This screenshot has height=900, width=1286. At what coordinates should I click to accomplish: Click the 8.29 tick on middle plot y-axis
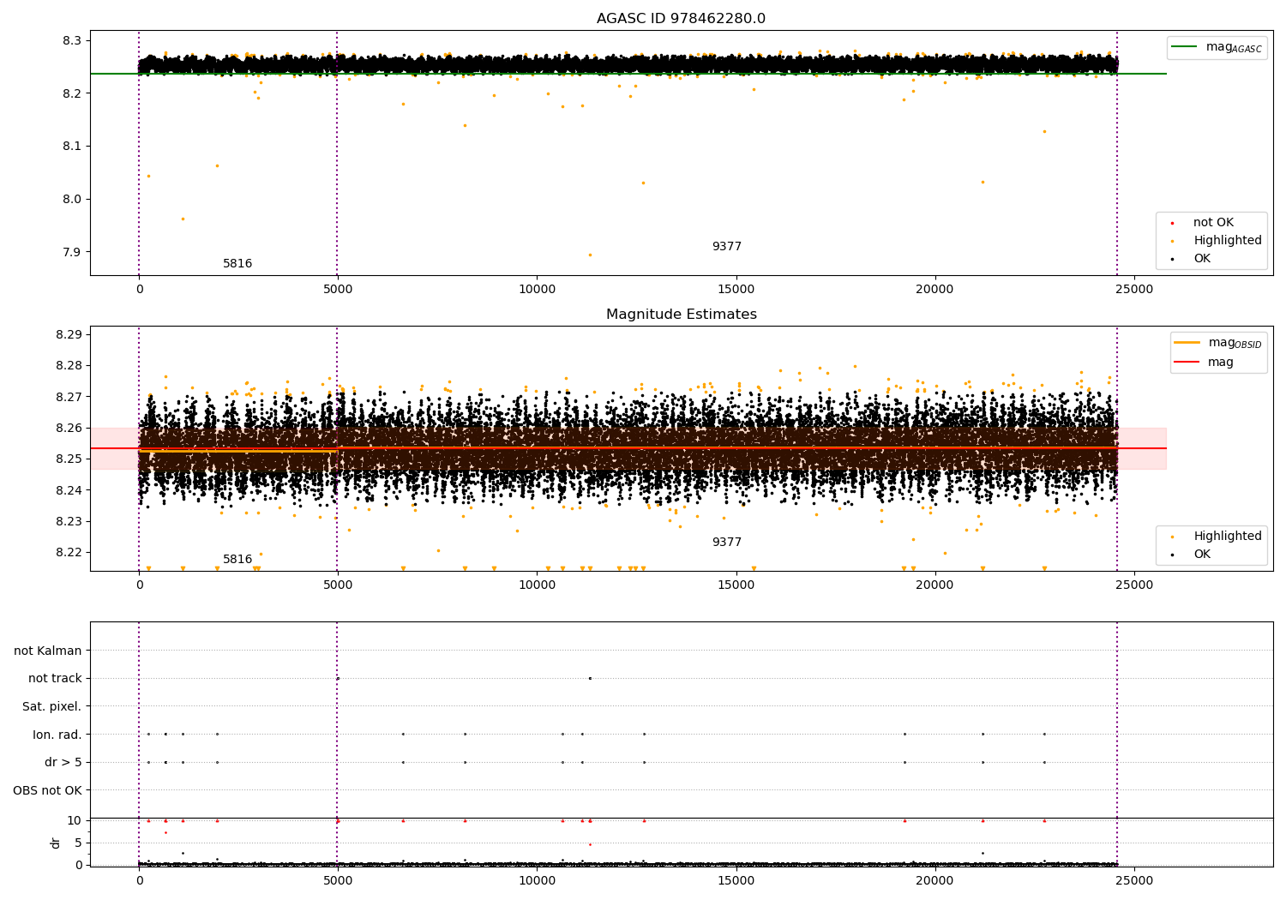tap(69, 334)
